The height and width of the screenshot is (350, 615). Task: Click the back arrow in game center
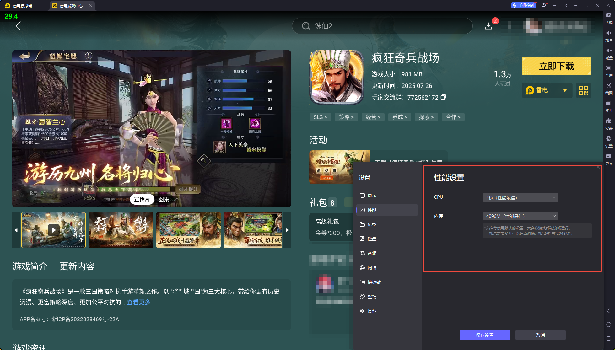tap(18, 26)
